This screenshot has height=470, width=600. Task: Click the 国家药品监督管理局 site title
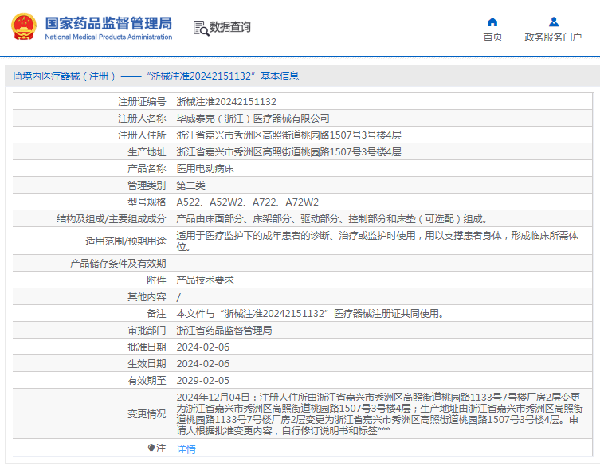click(108, 22)
